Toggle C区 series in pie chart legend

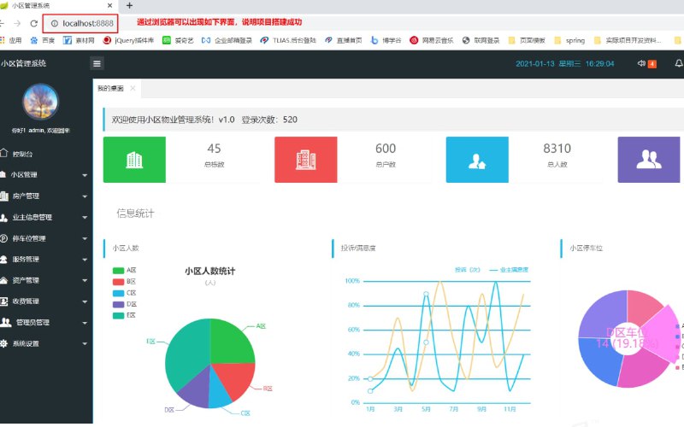[x=125, y=293]
